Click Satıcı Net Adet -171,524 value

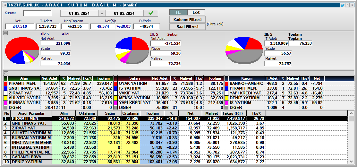tap(166, 43)
